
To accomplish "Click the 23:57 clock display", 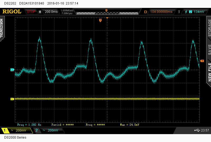I will pos(205,130).
